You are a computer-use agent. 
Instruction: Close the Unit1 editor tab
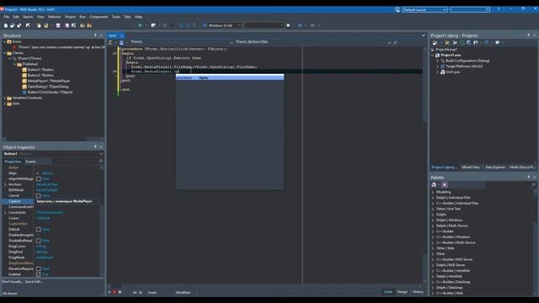tap(121, 35)
